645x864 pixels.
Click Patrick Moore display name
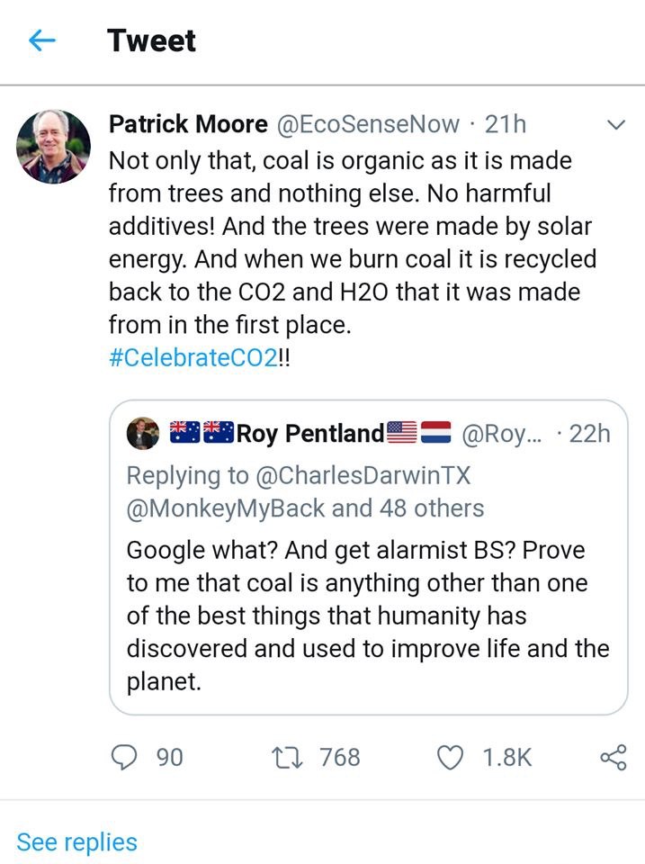tap(188, 124)
